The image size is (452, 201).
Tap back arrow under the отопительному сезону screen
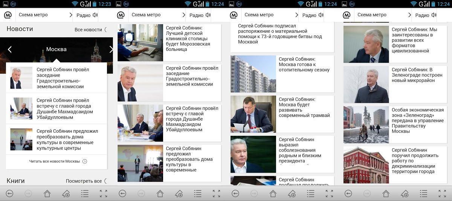click(x=235, y=193)
